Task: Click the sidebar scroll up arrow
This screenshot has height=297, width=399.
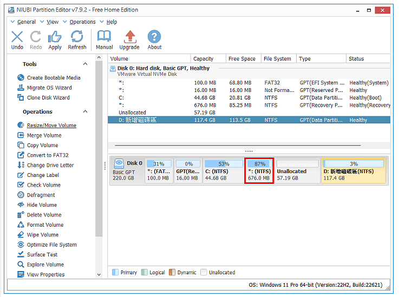Action: pos(99,58)
